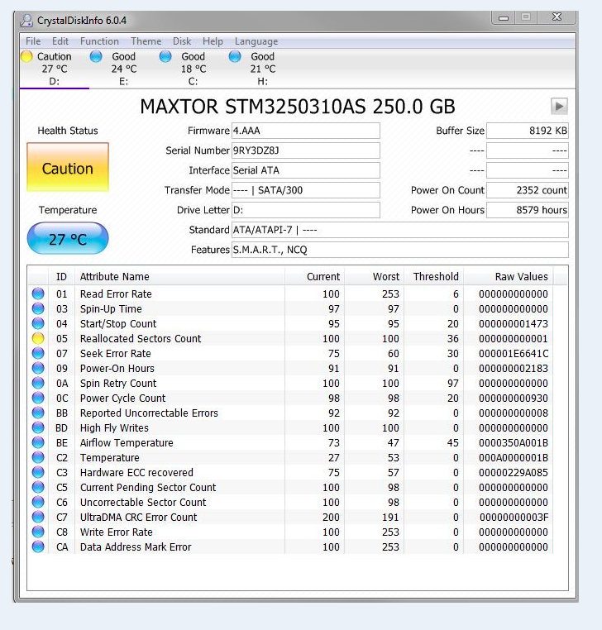Click blue status icon for E: drive
The image size is (602, 630).
(x=96, y=57)
